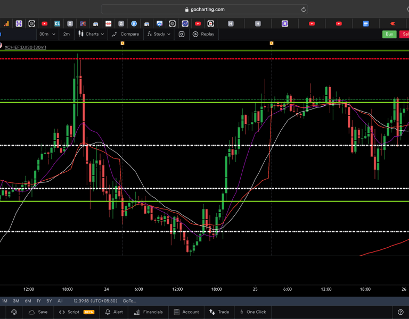Click the camera snapshot icon

[x=182, y=34]
